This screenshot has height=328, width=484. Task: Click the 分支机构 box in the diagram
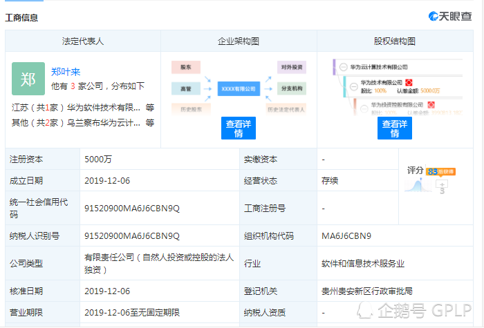click(292, 88)
